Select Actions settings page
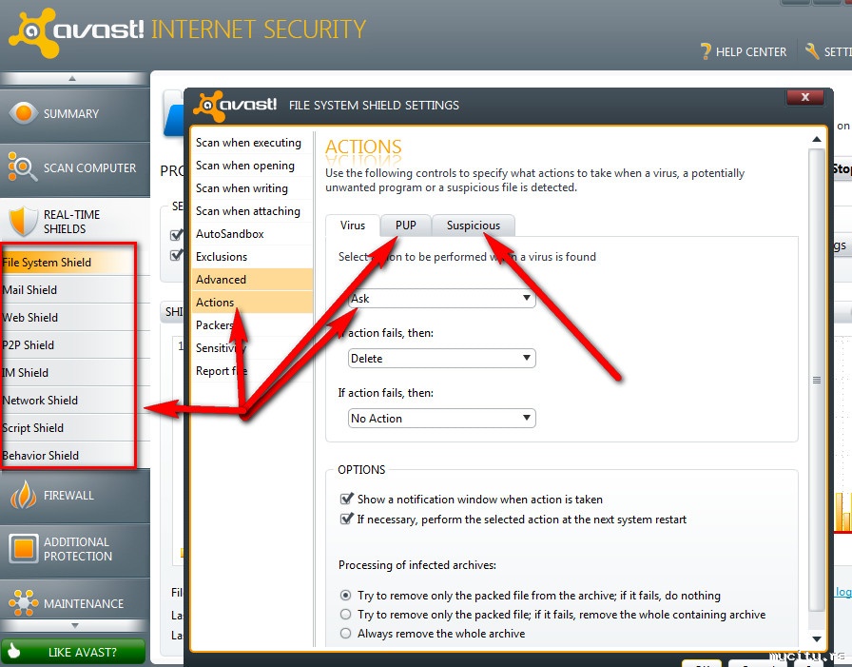This screenshot has width=852, height=667. coord(252,303)
